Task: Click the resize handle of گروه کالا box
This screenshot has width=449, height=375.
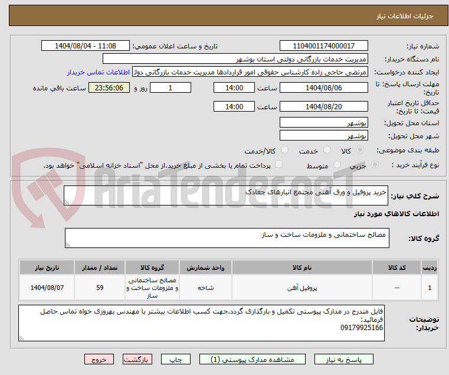Action: 68,244
